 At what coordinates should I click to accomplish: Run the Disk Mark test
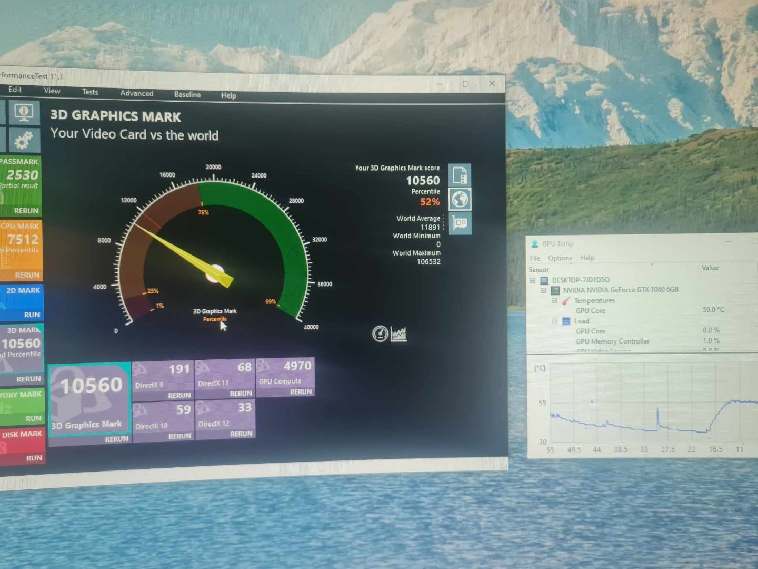point(34,458)
